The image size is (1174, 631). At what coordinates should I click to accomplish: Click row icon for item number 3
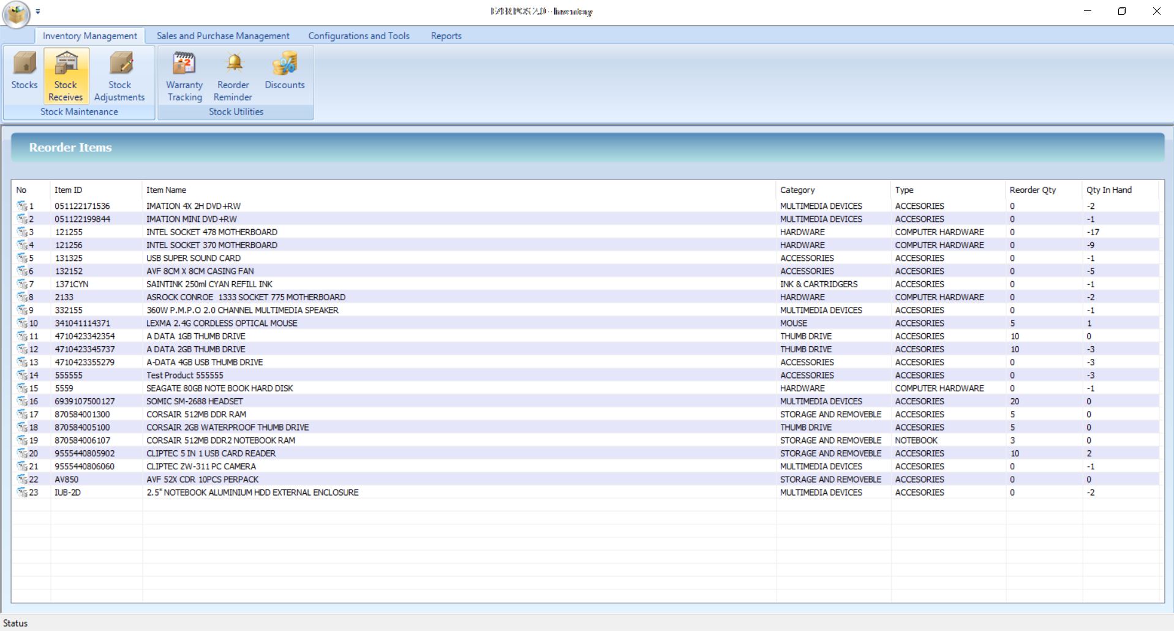22,232
